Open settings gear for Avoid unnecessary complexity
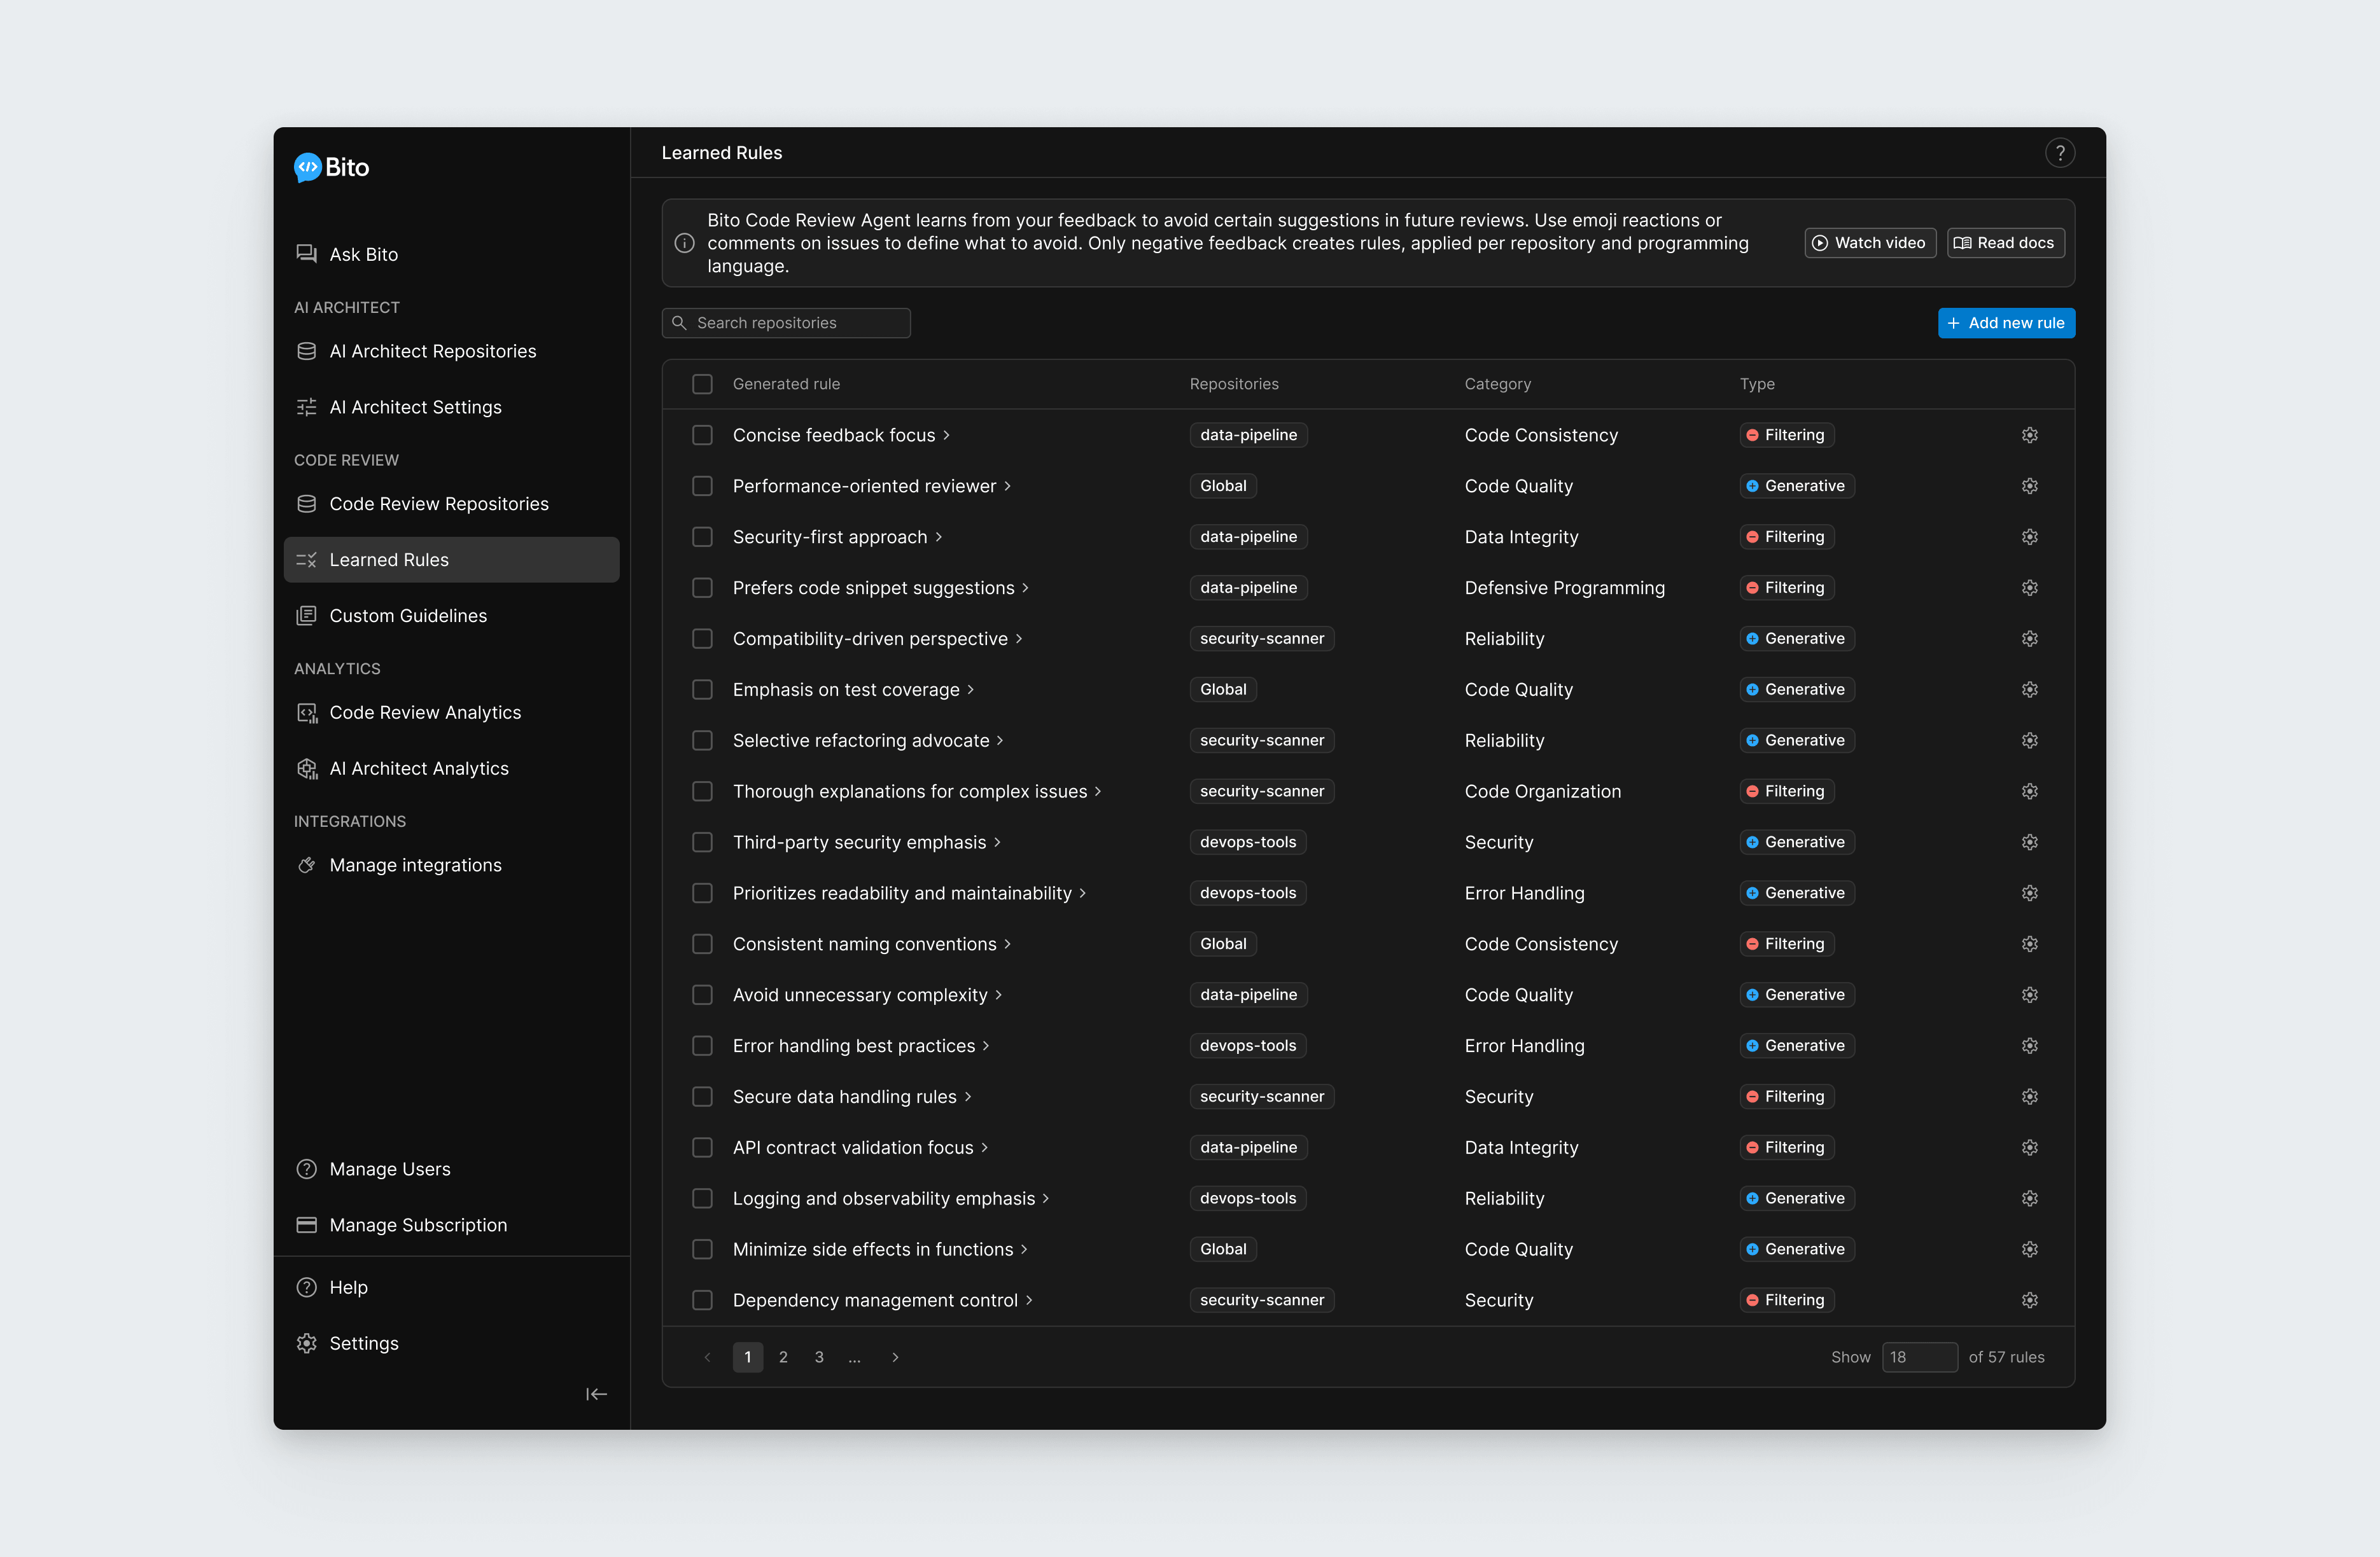The image size is (2380, 1557). [2029, 995]
